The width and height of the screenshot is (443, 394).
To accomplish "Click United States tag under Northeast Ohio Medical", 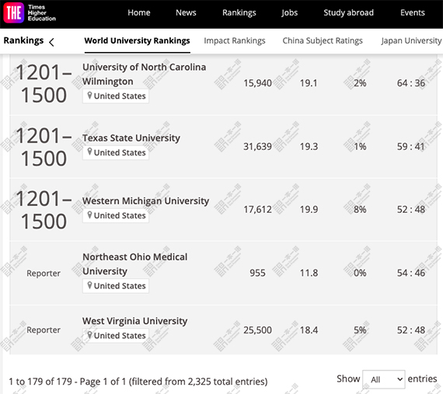I will [x=116, y=286].
